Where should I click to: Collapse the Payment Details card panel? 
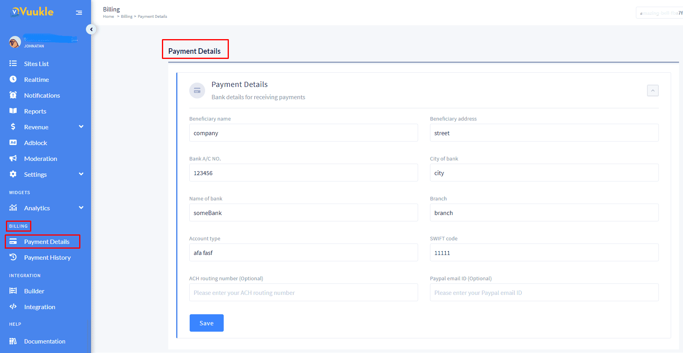pos(653,91)
